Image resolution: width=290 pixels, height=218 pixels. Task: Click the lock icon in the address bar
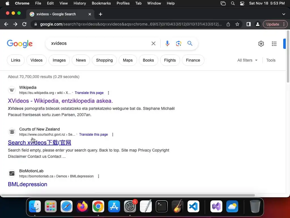36,24
